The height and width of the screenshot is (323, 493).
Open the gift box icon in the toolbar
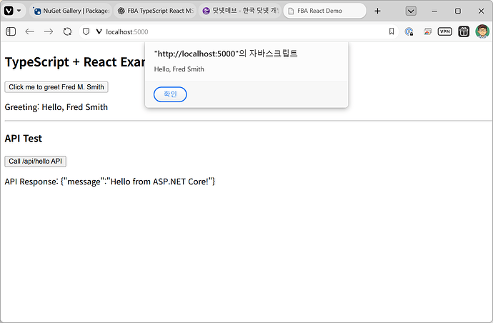pos(464,31)
